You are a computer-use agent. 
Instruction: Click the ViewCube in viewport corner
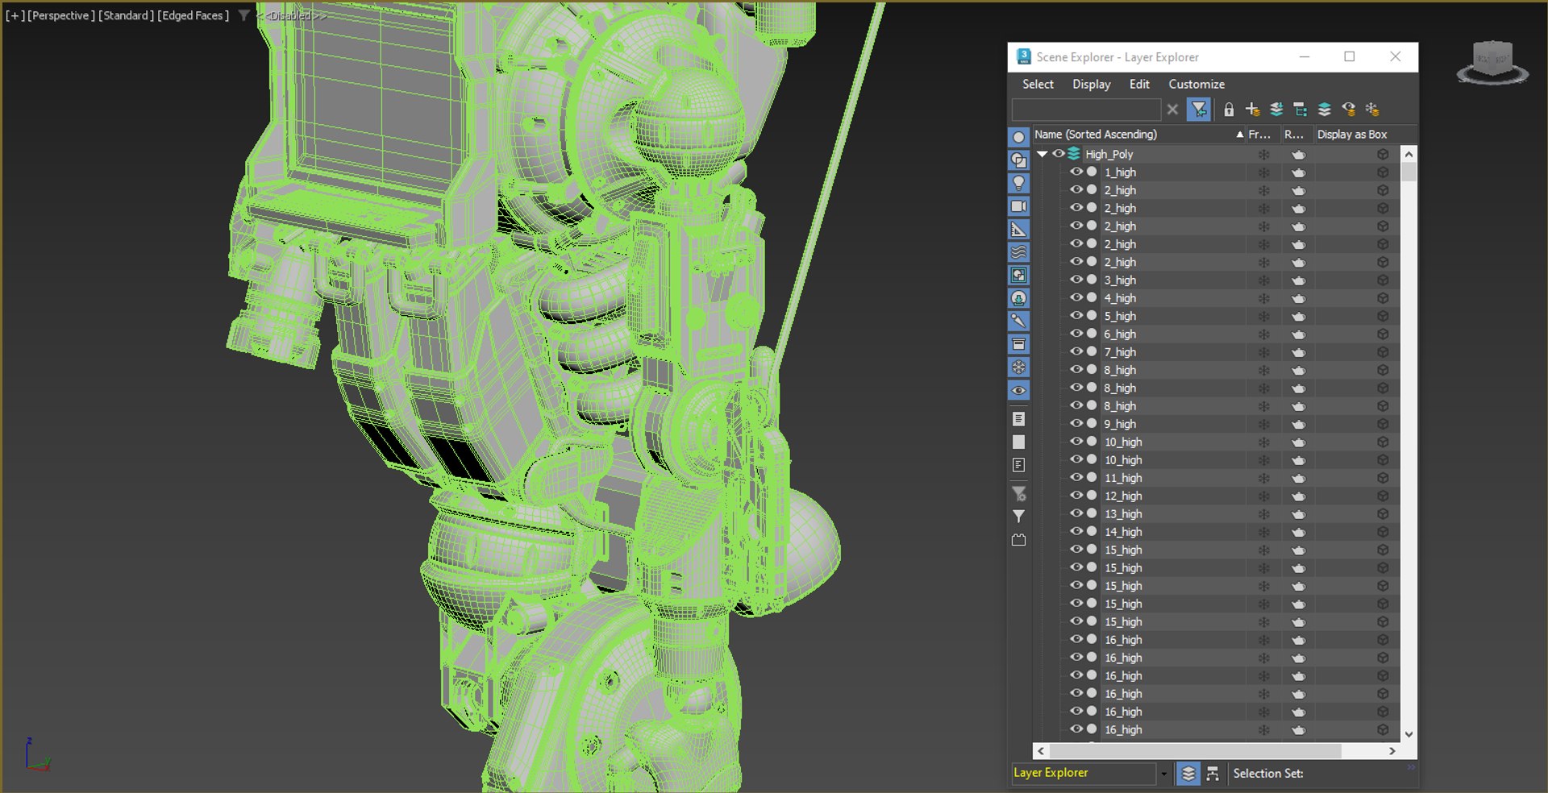[x=1492, y=63]
